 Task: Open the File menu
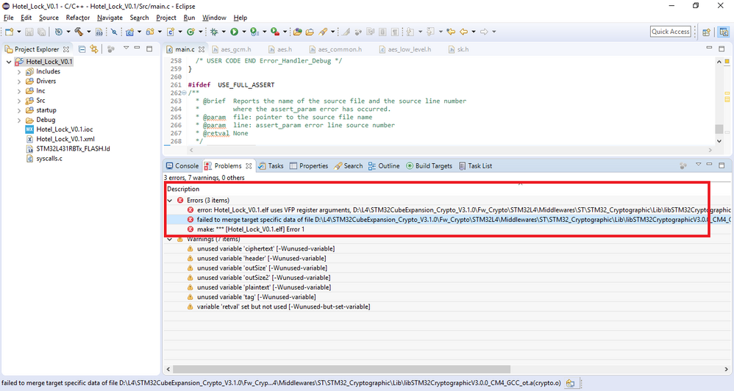tap(8, 18)
